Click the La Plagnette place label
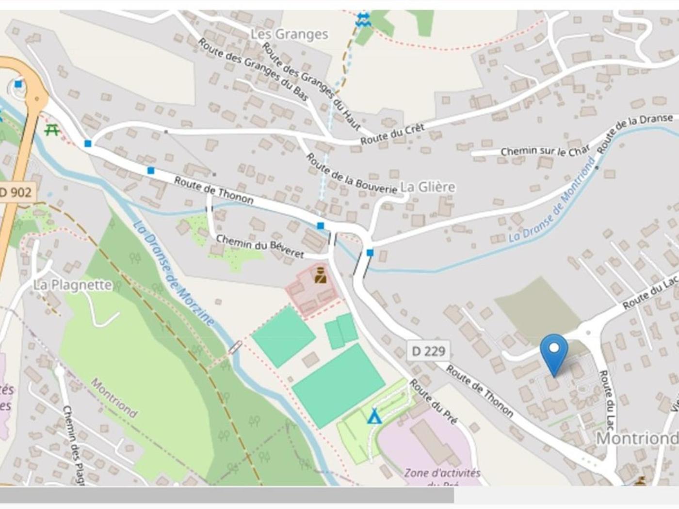The width and height of the screenshot is (679, 509). (73, 285)
